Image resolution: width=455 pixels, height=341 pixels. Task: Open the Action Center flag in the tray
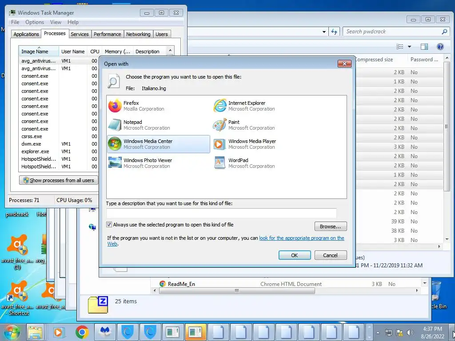[x=399, y=333]
